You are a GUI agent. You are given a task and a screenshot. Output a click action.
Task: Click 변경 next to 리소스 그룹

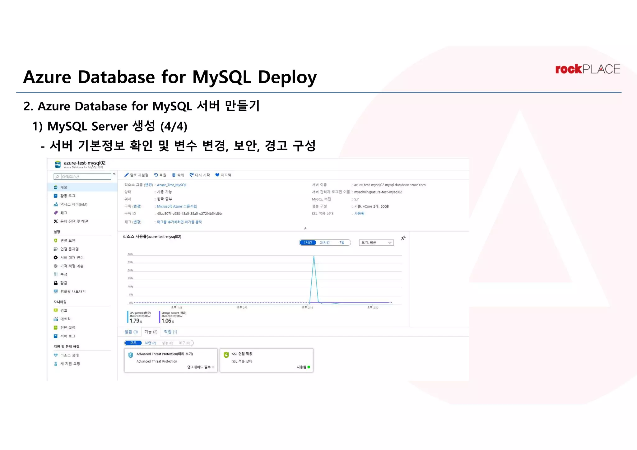[149, 185]
